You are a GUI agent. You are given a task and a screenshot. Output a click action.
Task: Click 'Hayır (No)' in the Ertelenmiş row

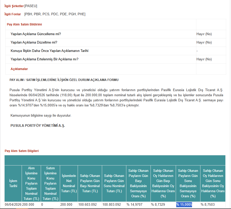204,59
